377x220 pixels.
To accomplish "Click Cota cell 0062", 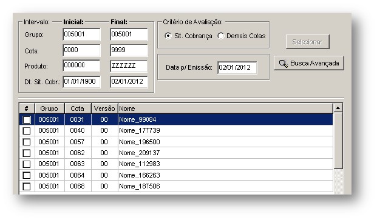I will 78,153.
